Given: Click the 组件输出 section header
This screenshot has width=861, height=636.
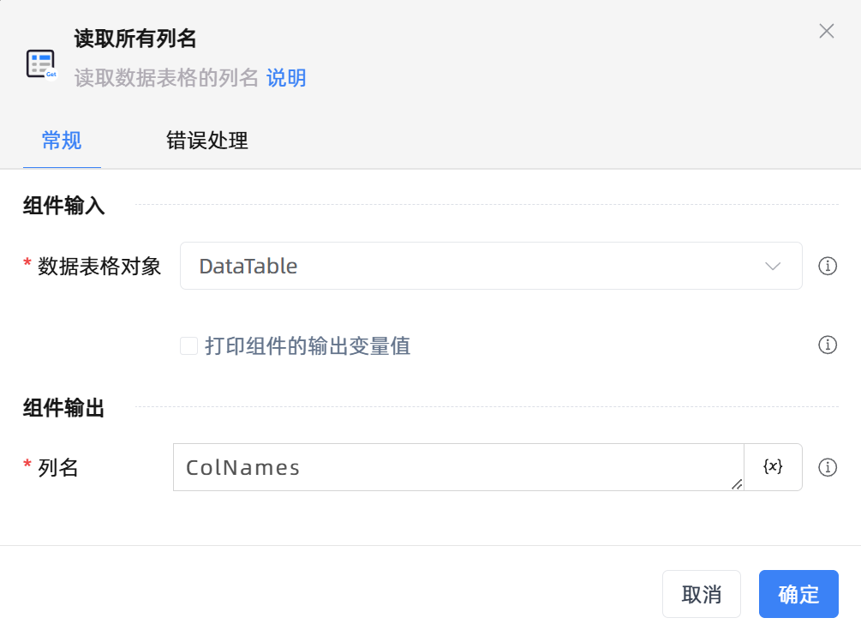Looking at the screenshot, I should (x=63, y=408).
